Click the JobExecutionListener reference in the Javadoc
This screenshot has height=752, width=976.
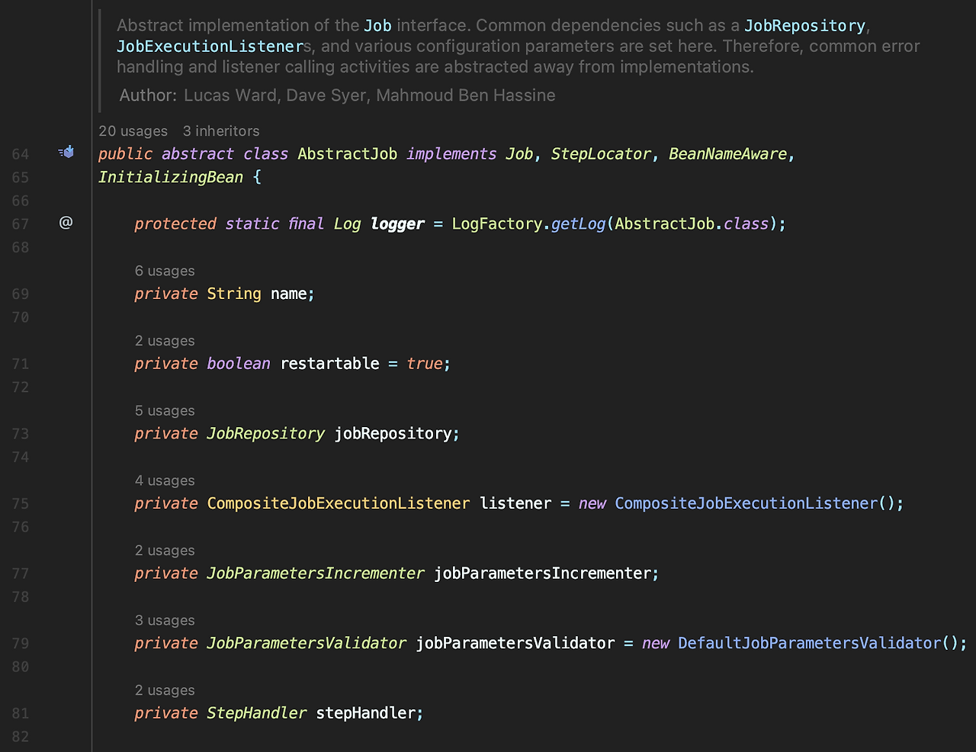coord(210,46)
